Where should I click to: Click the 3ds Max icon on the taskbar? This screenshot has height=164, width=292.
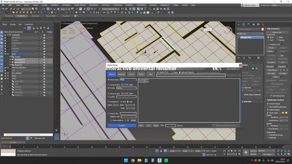pos(159,160)
